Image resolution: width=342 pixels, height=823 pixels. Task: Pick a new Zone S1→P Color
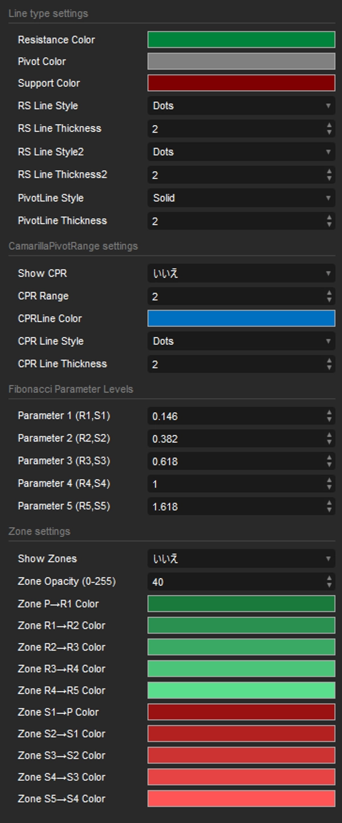coord(241,712)
